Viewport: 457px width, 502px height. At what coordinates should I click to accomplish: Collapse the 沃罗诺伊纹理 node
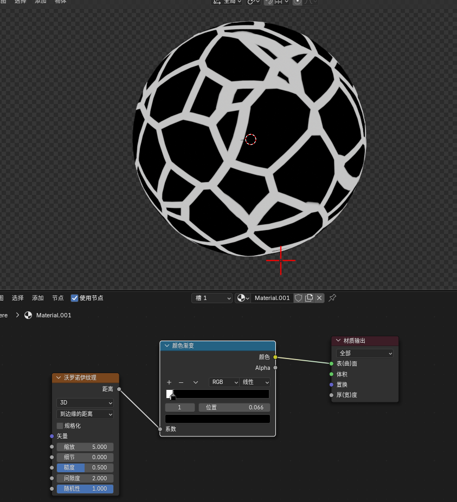coord(59,378)
